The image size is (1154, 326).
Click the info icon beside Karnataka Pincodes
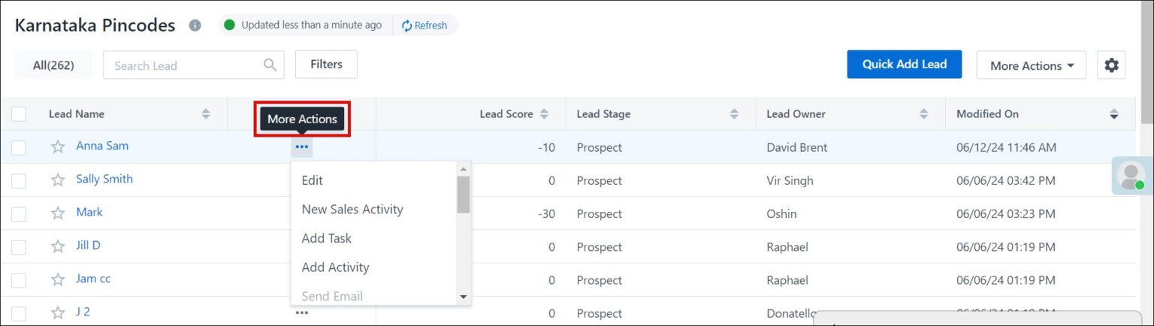tap(195, 26)
